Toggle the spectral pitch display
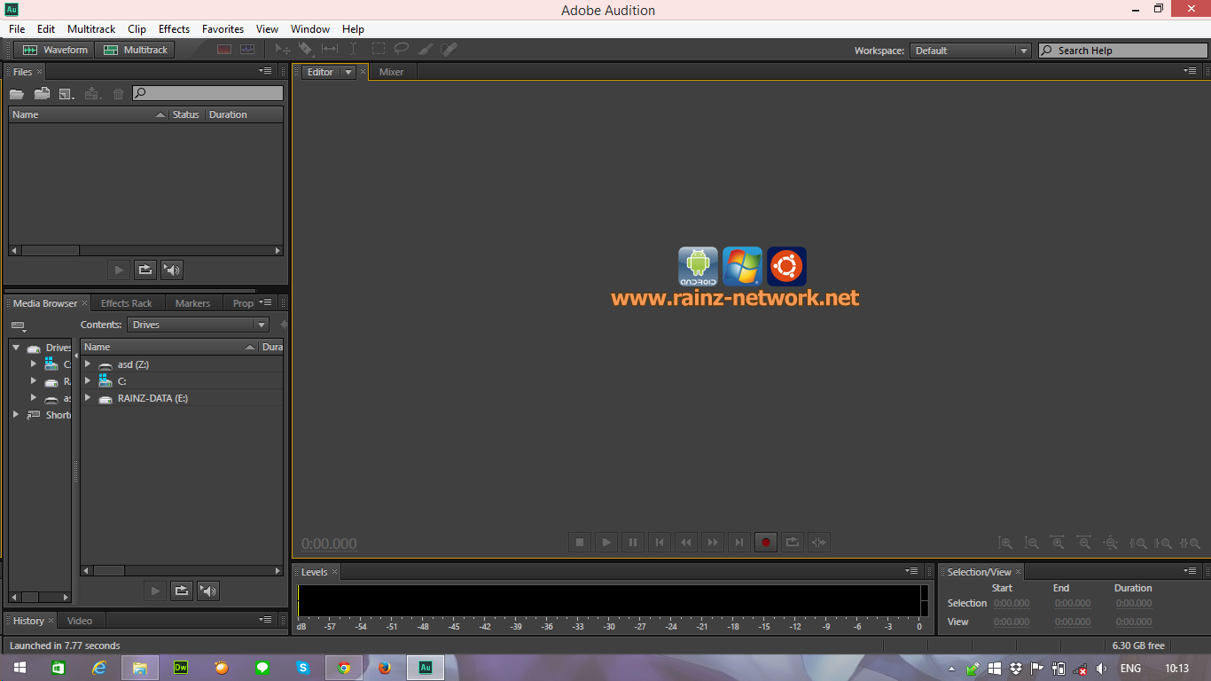 [x=247, y=50]
